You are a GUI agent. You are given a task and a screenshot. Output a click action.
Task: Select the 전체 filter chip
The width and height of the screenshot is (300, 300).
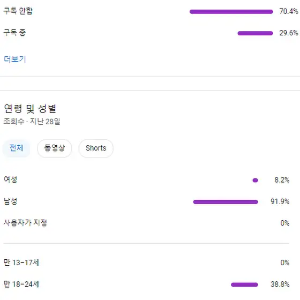pyautogui.click(x=17, y=148)
